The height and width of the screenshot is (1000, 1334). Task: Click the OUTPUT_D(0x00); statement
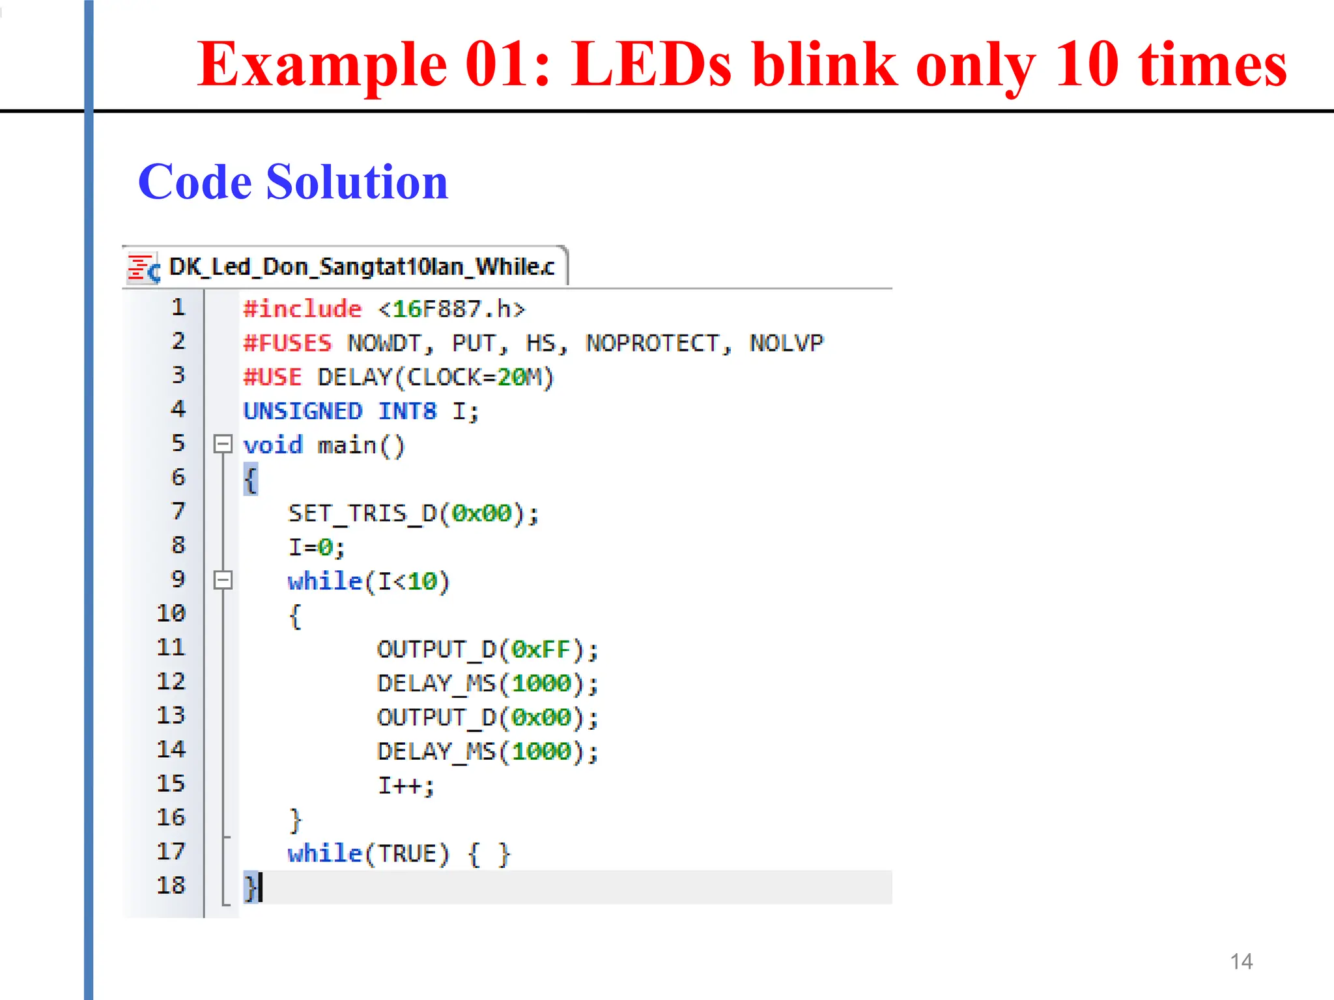coord(488,717)
